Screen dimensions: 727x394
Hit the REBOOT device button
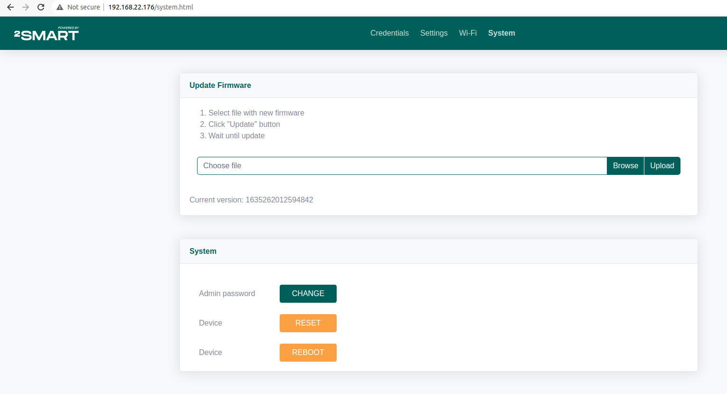[x=308, y=353]
